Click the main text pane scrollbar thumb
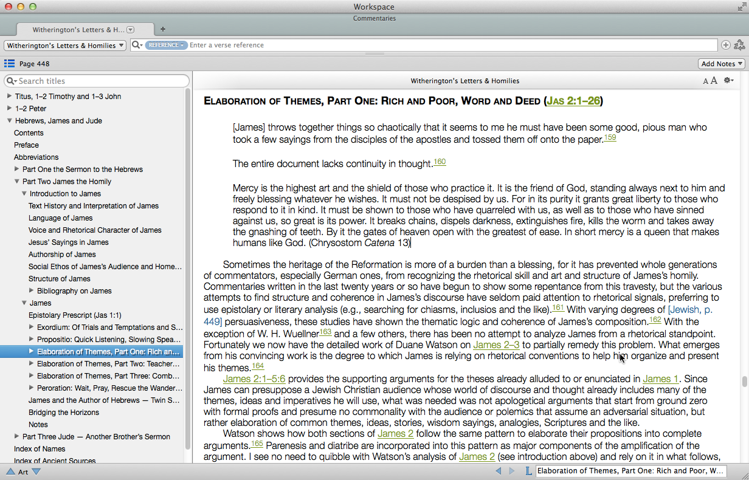This screenshot has height=480, width=749. (x=744, y=382)
